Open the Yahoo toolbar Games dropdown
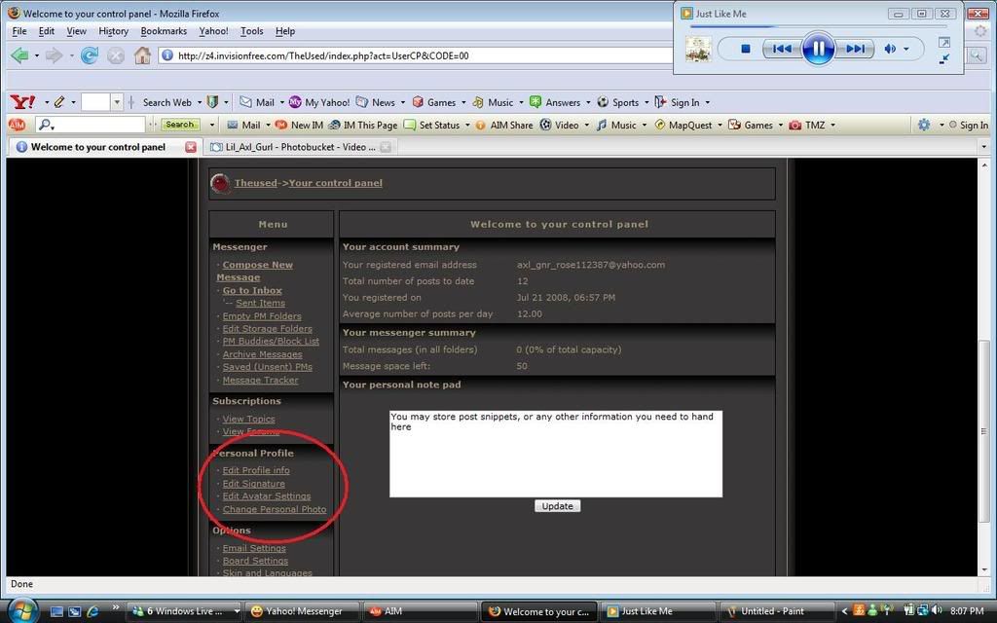The image size is (997, 623). pos(463,102)
